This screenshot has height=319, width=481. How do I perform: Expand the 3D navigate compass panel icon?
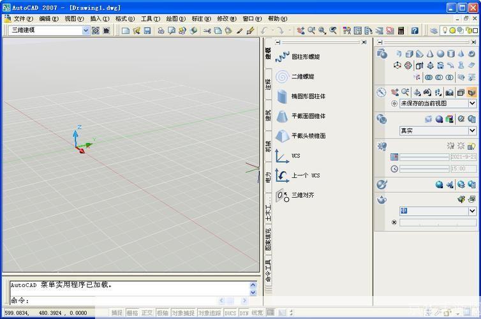[x=381, y=92]
